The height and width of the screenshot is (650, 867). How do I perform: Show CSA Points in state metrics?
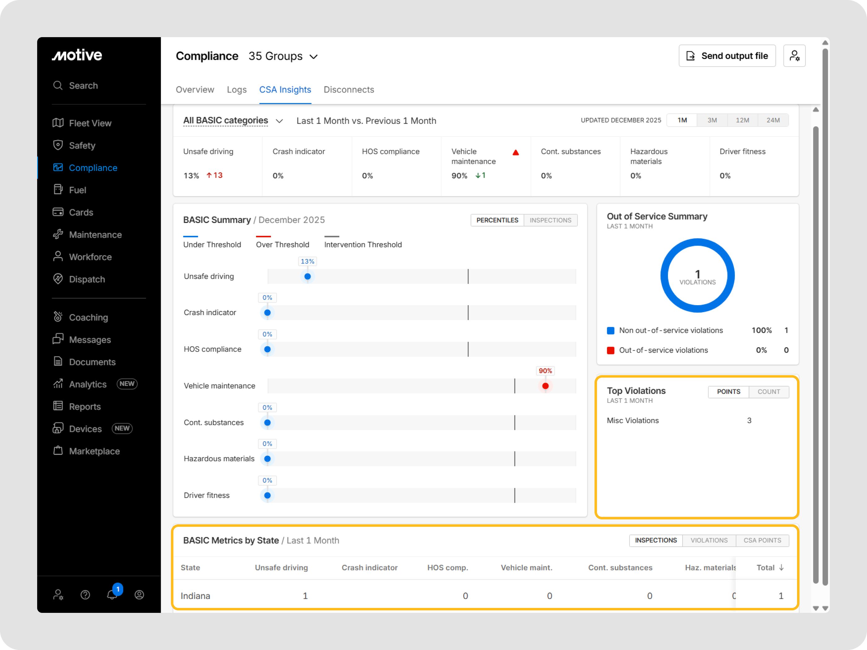point(762,540)
